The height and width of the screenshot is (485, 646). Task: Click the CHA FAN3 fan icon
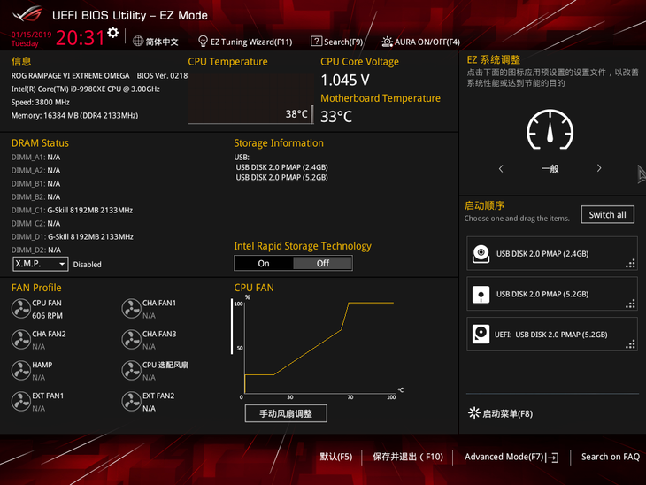pyautogui.click(x=132, y=340)
